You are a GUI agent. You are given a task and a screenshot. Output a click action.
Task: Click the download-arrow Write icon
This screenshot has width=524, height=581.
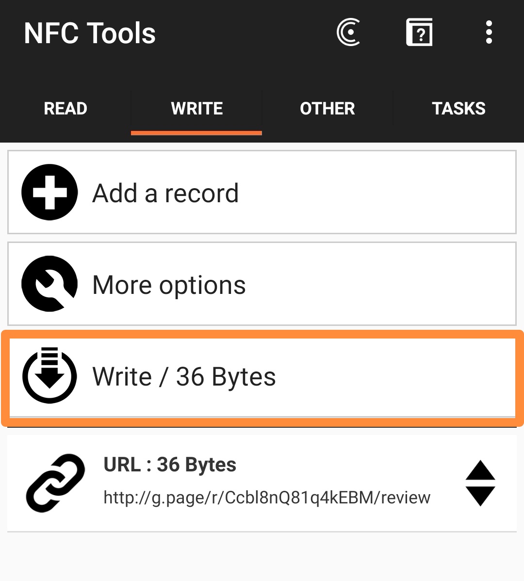(49, 375)
